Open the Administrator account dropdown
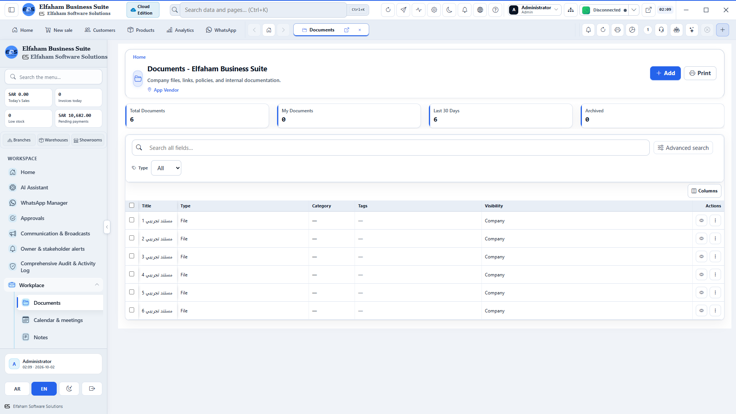 (535, 10)
